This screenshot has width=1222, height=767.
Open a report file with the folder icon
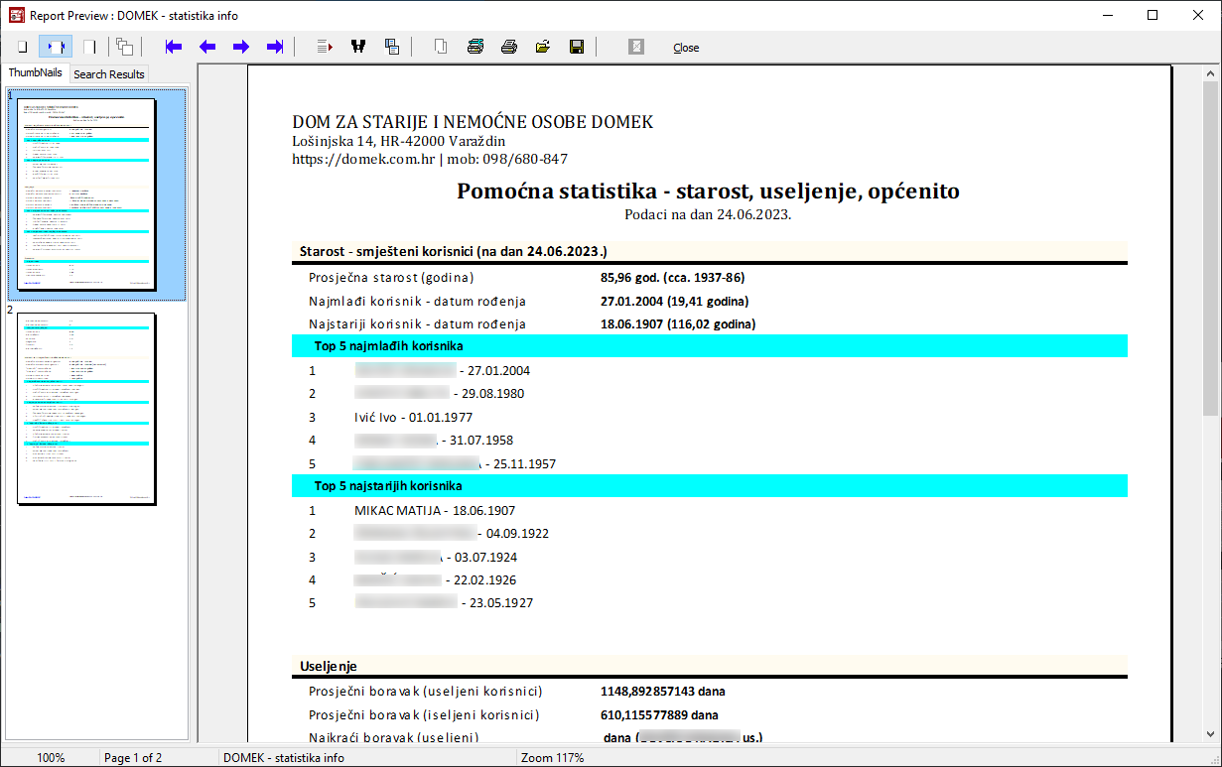pos(543,47)
